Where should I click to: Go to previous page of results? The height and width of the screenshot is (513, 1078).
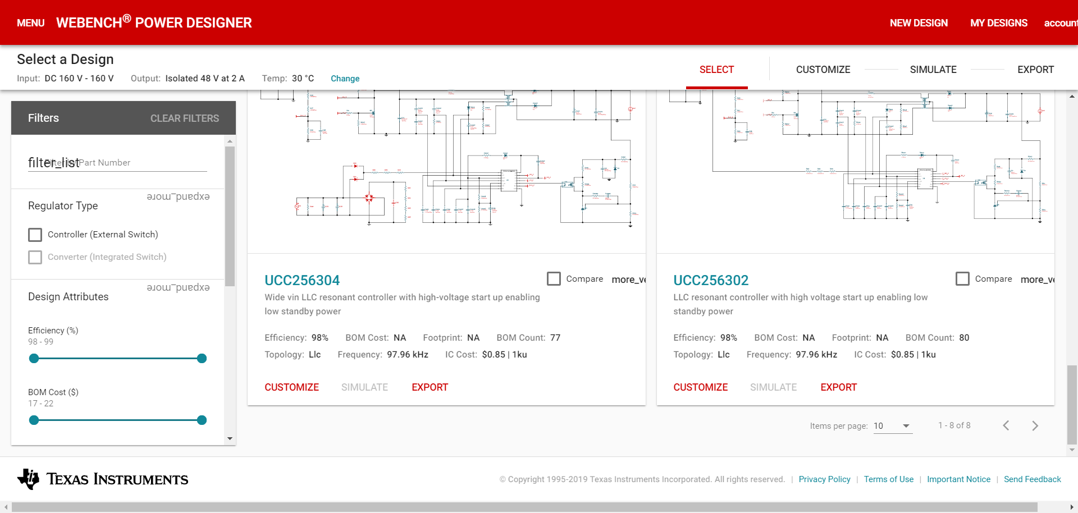click(1006, 425)
